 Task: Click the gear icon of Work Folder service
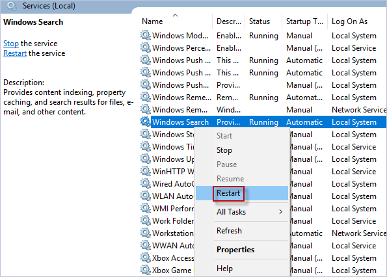(x=146, y=221)
